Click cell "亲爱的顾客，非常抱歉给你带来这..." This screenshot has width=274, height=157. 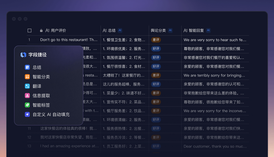pyautogui.click(x=214, y=137)
